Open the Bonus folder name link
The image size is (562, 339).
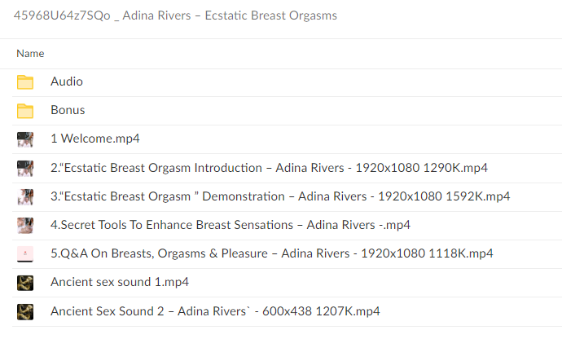click(x=68, y=110)
